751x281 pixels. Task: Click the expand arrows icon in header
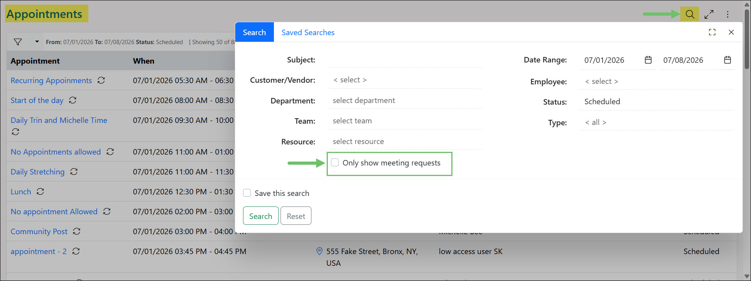(x=709, y=14)
